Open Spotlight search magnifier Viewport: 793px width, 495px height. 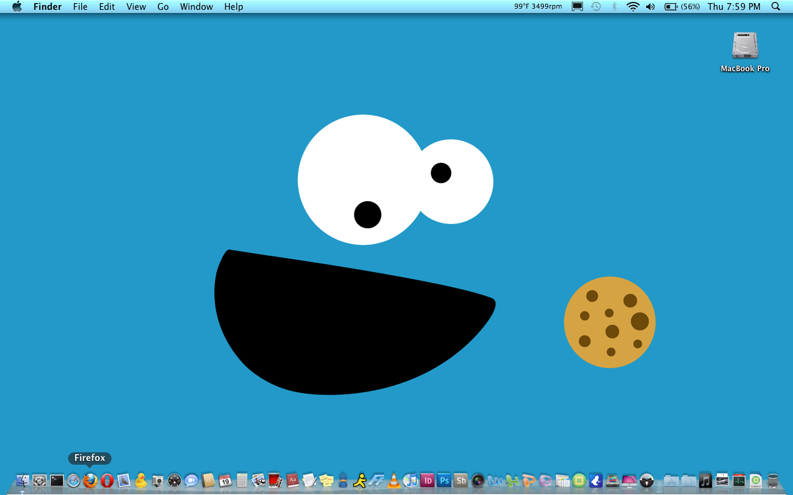(776, 6)
